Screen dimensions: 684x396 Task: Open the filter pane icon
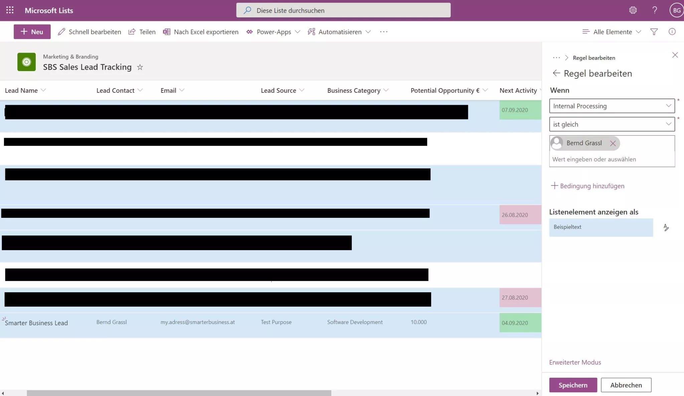coord(654,31)
